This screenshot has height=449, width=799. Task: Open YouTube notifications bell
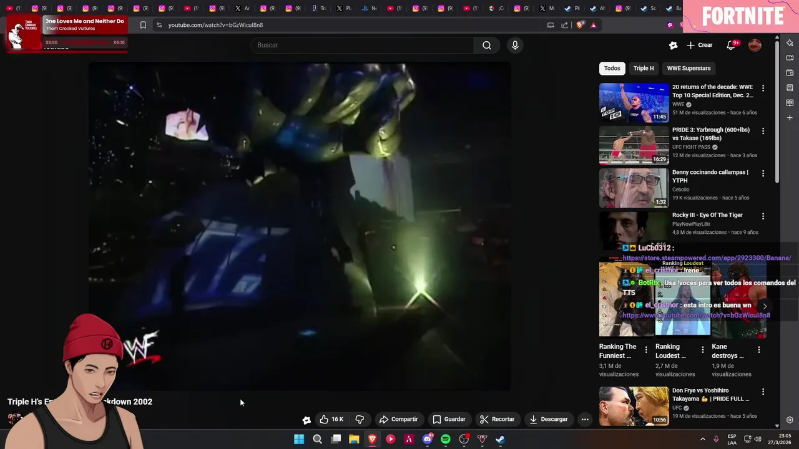coord(731,45)
